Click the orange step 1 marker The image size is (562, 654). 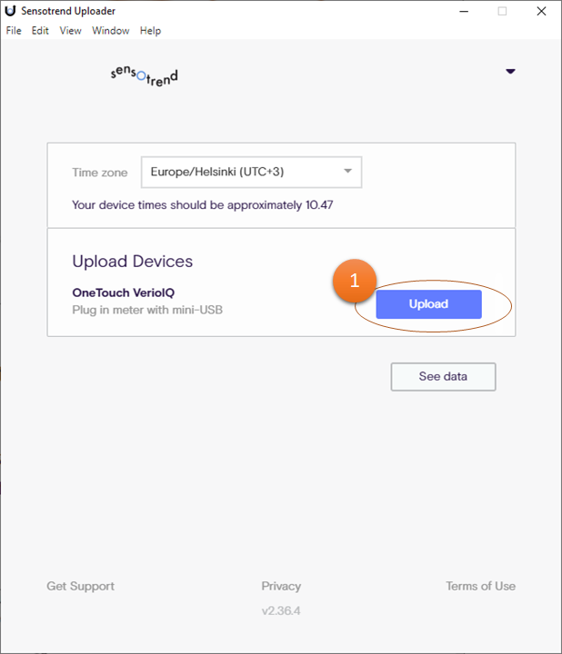(355, 282)
